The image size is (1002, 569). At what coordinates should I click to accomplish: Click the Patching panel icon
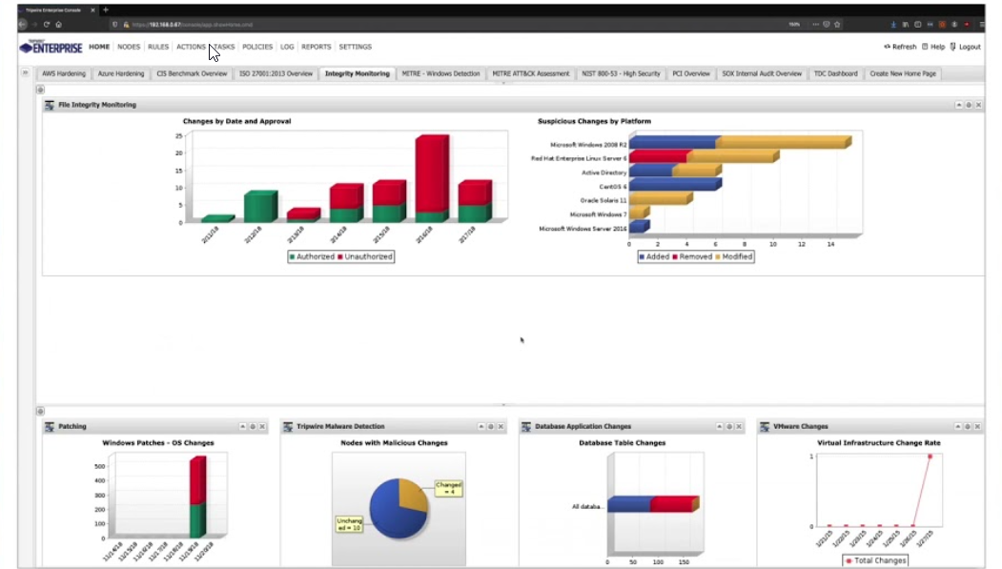[x=50, y=427]
